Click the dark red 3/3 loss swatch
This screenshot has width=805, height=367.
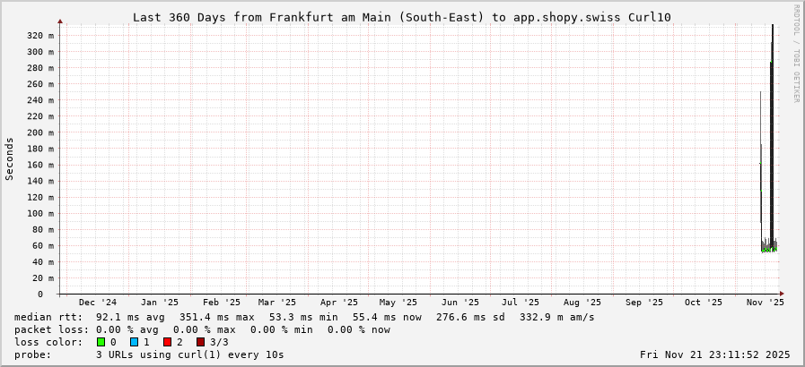point(200,342)
